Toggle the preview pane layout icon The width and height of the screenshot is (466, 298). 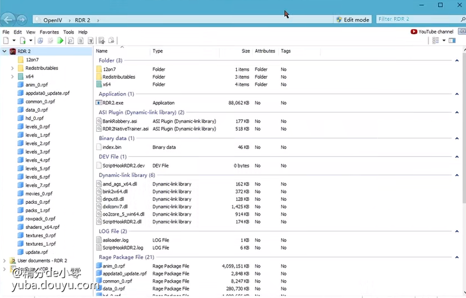452,41
